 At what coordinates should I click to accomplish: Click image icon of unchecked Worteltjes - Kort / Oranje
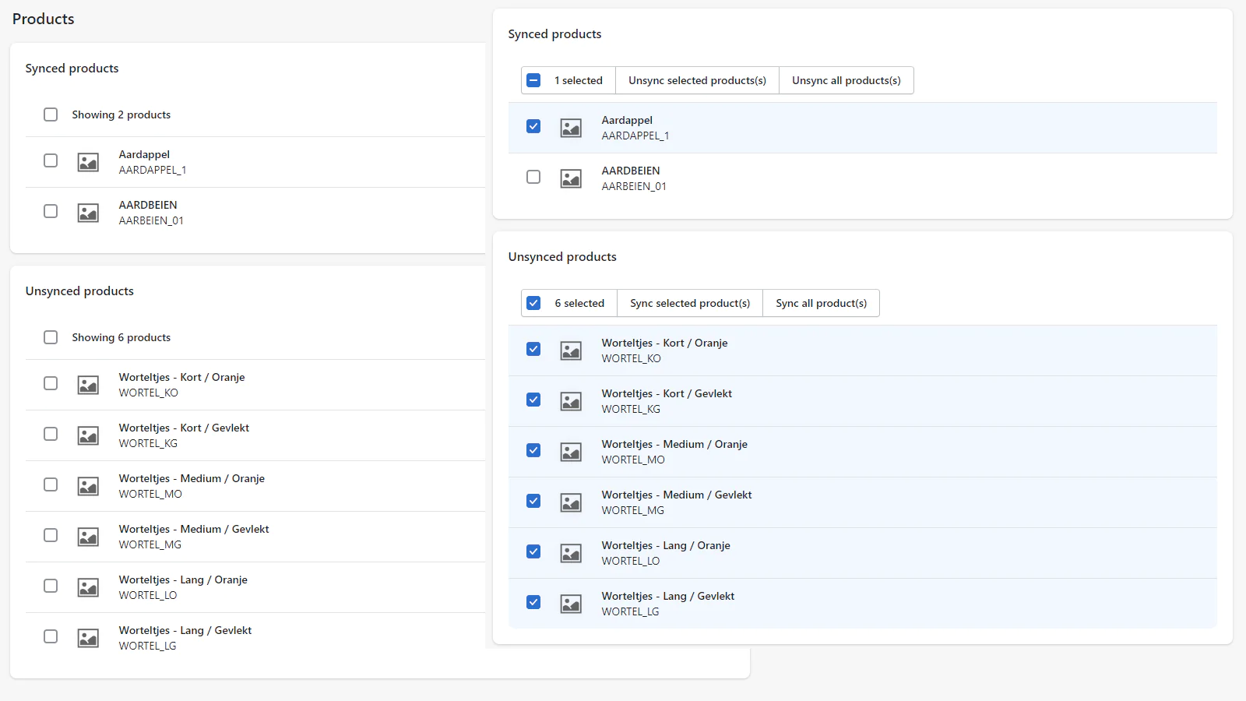tap(88, 385)
